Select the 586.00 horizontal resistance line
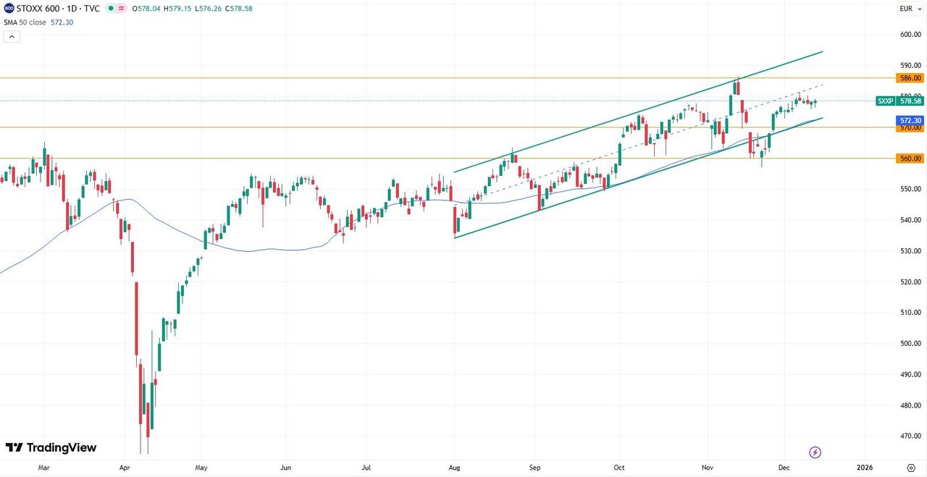Image resolution: width=927 pixels, height=477 pixels. 290,77
